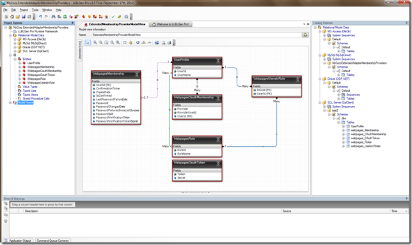Open the Command Queue Contents tab
The image size is (412, 245).
(x=52, y=241)
